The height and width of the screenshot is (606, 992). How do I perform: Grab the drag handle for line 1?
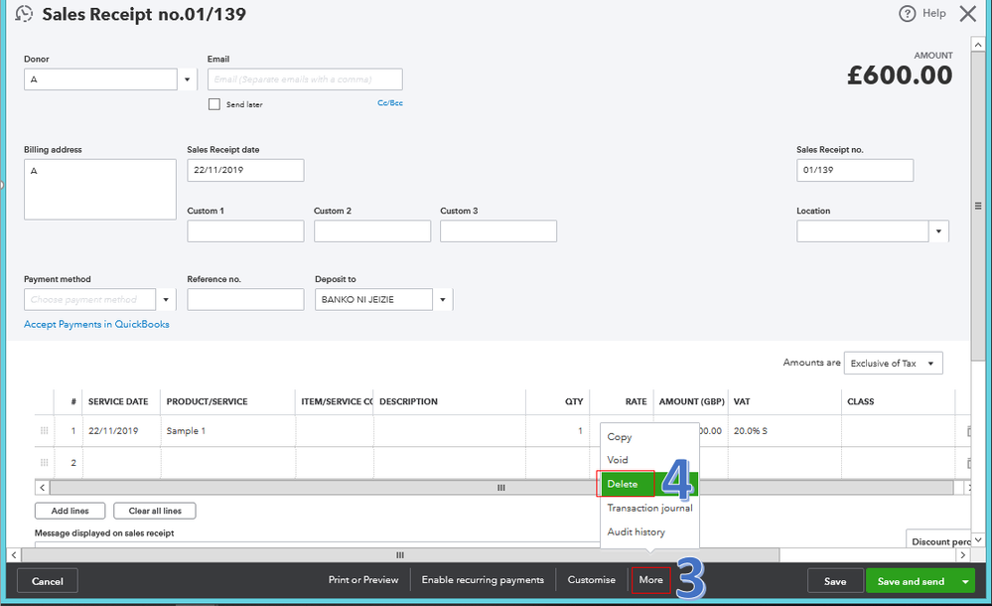(45, 430)
